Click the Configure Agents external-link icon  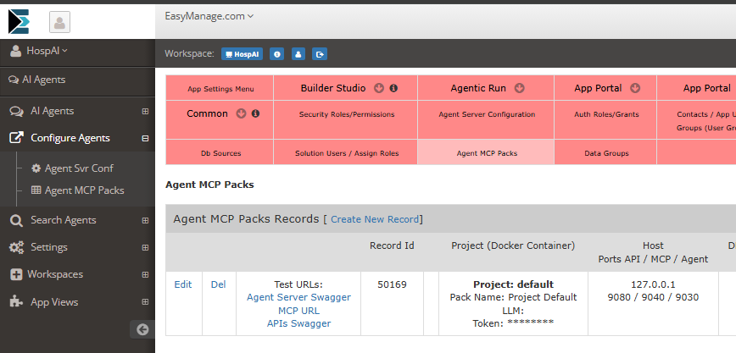click(x=16, y=138)
